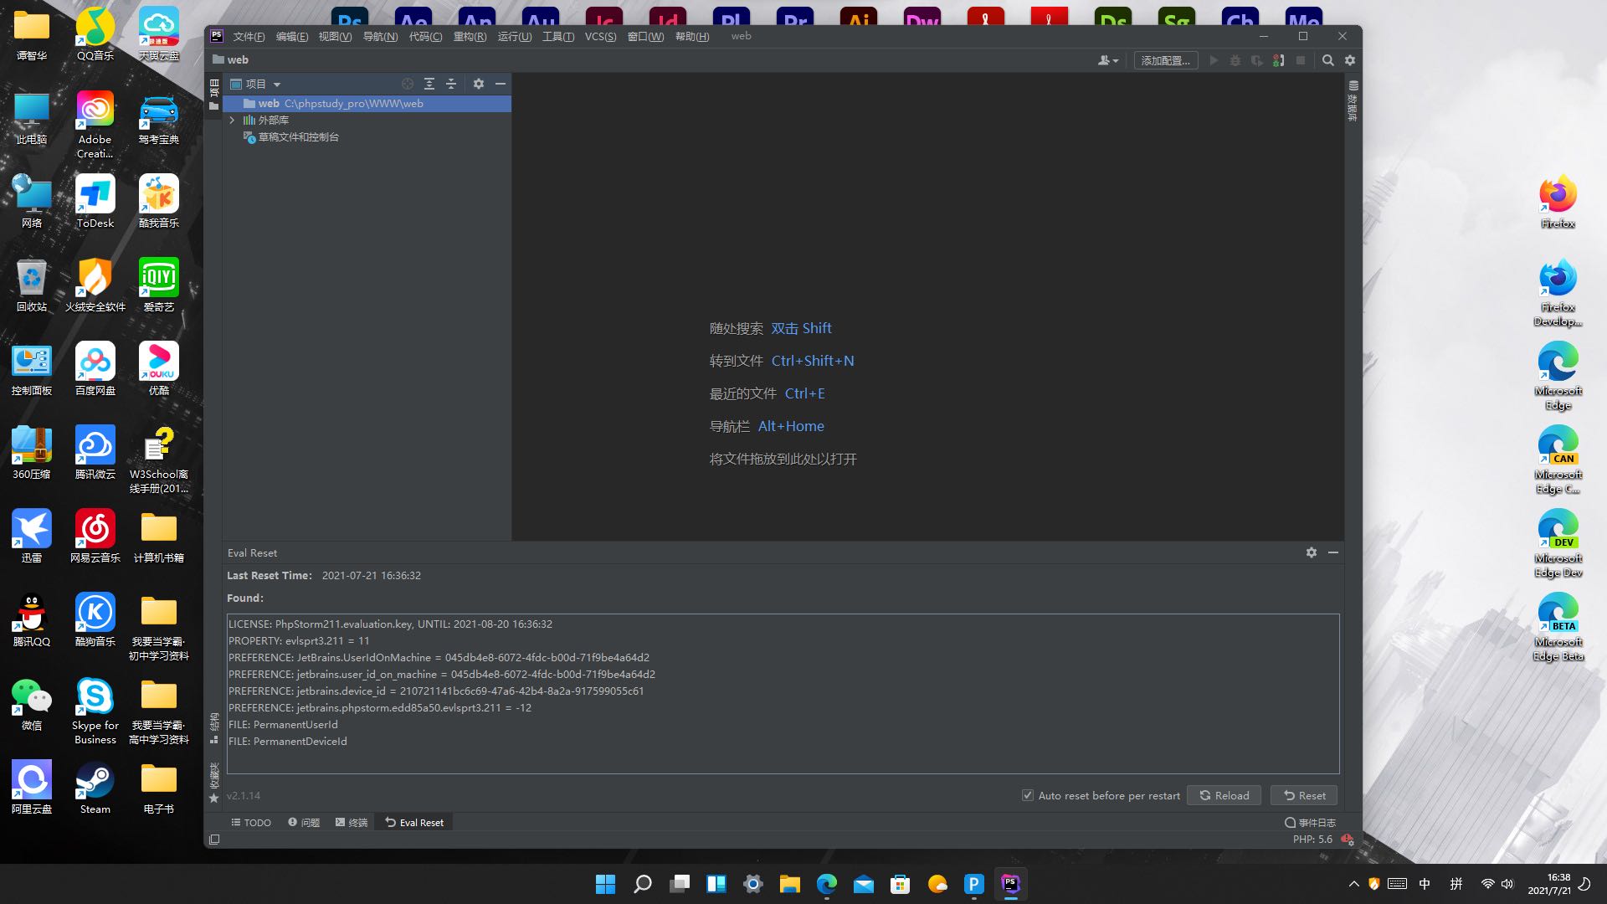Open IDE settings gear in toolbar

point(1350,60)
